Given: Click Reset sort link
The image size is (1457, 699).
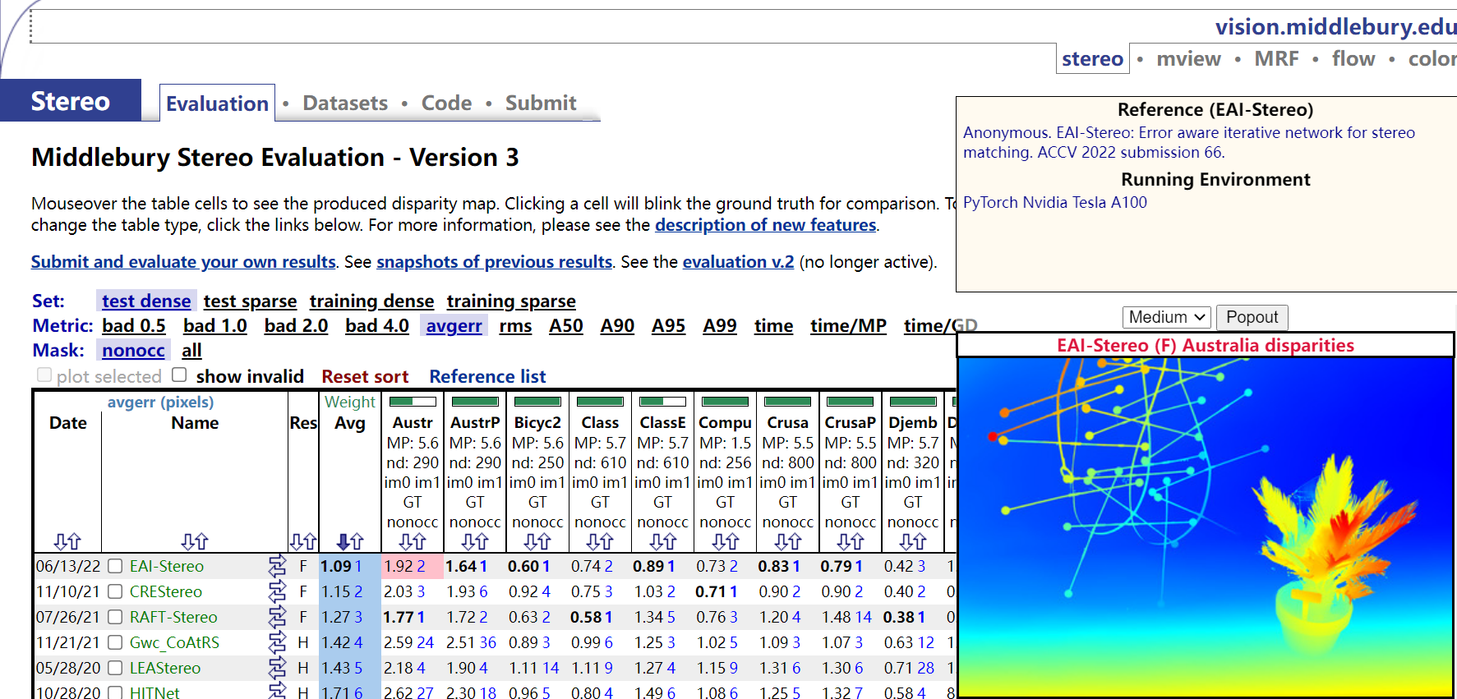Looking at the screenshot, I should click(365, 376).
